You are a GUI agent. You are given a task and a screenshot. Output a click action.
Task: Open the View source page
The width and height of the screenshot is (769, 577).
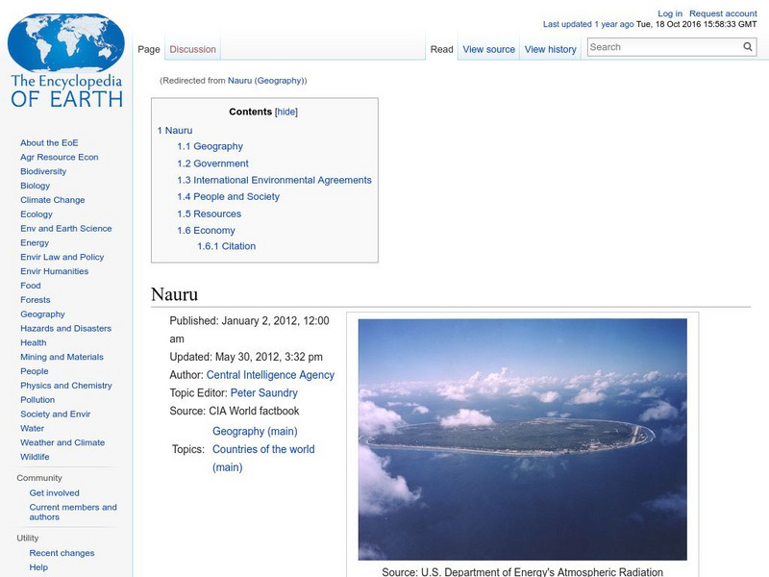tap(489, 48)
